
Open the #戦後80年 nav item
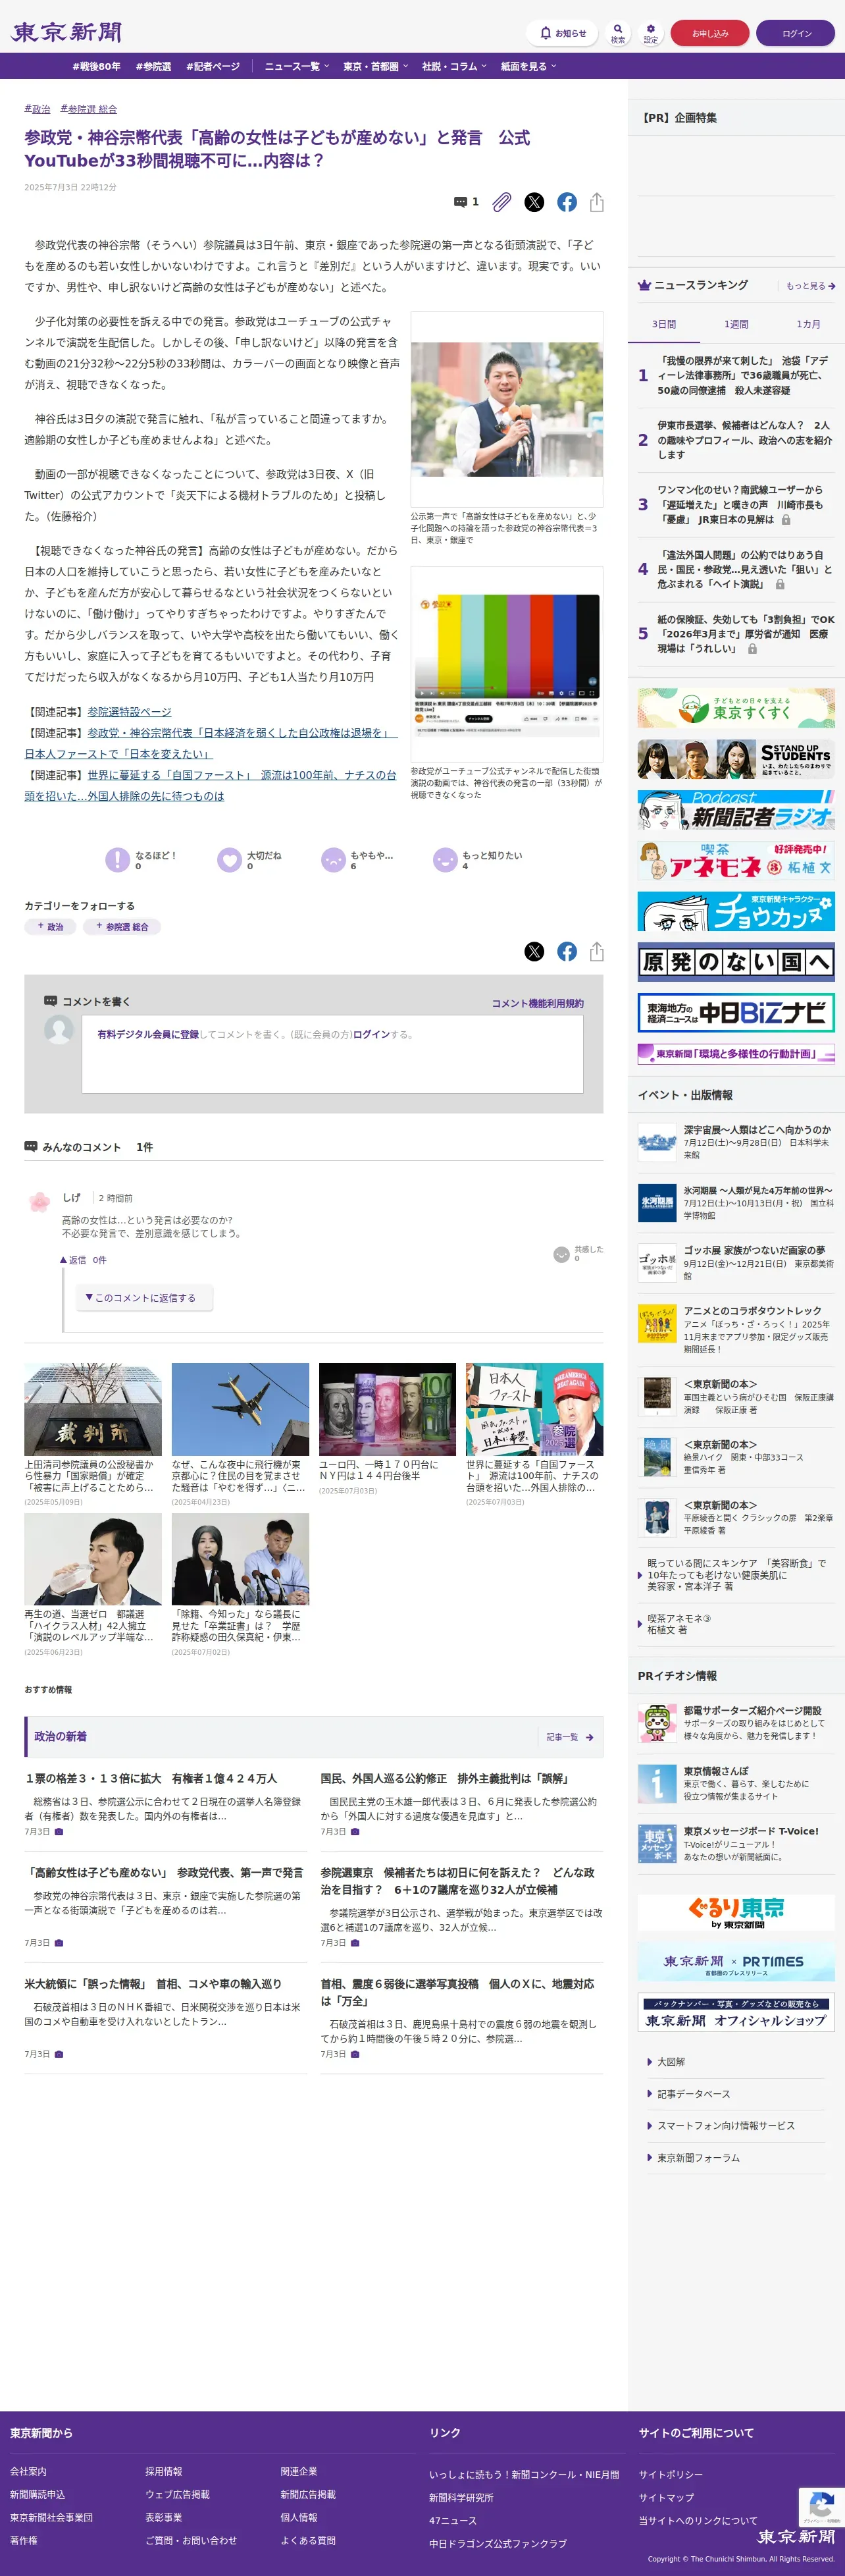point(96,66)
